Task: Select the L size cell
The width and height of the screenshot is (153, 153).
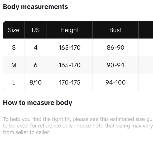Action: [14, 83]
